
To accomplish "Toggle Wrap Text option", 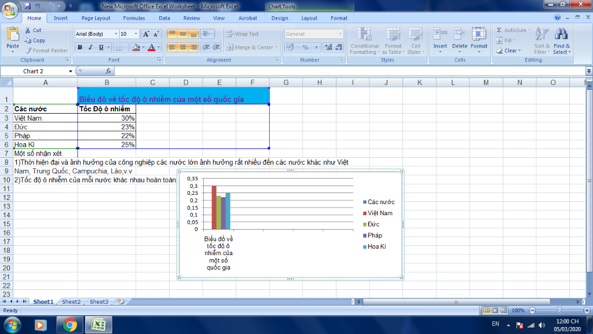I will (x=243, y=34).
